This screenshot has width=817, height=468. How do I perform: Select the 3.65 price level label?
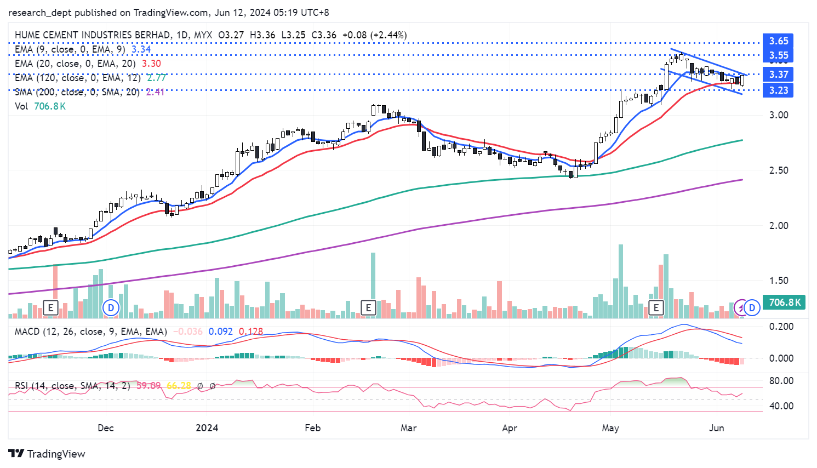(x=778, y=41)
